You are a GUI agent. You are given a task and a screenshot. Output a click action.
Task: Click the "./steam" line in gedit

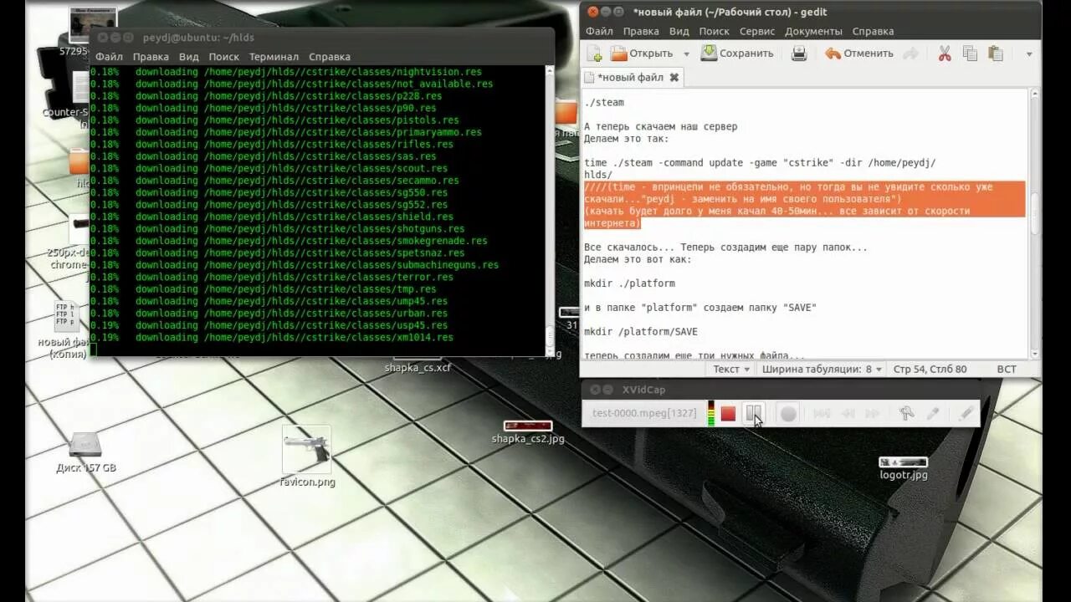click(604, 102)
